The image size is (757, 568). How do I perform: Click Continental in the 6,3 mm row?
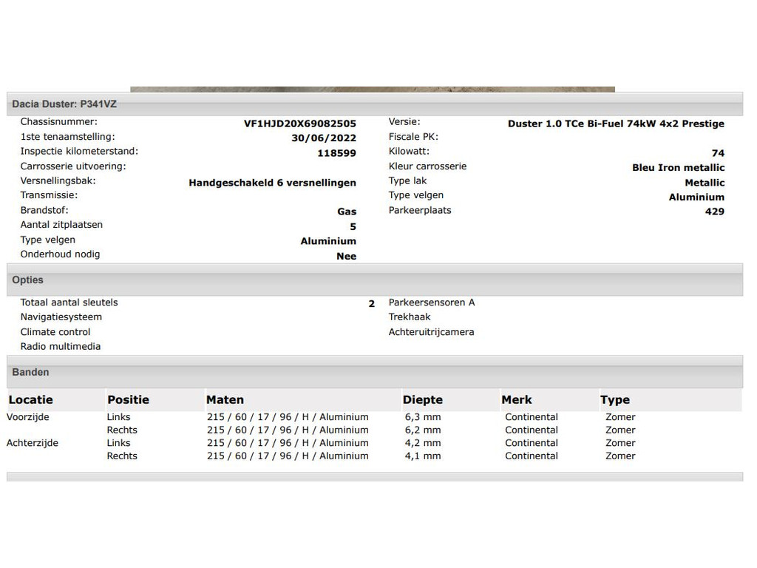pyautogui.click(x=531, y=417)
